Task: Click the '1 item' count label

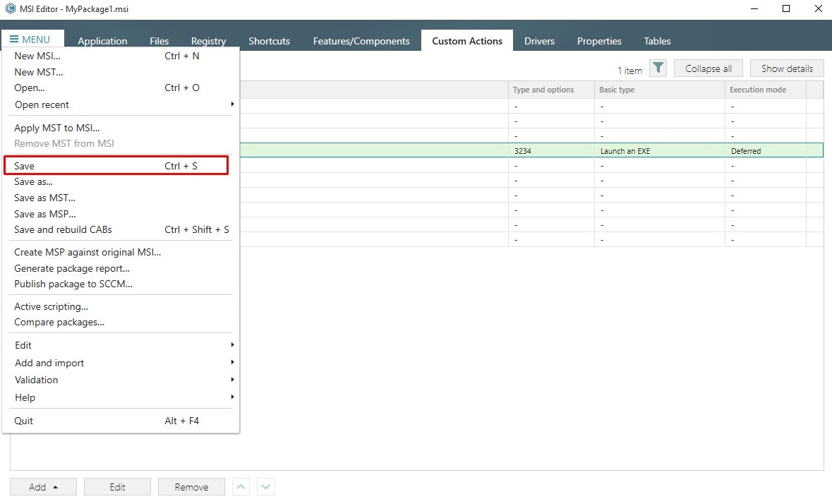Action: pyautogui.click(x=630, y=71)
